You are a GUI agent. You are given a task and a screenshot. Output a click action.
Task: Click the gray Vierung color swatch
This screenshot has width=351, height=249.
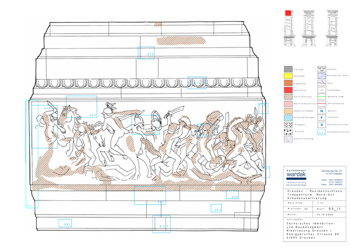[287, 69]
